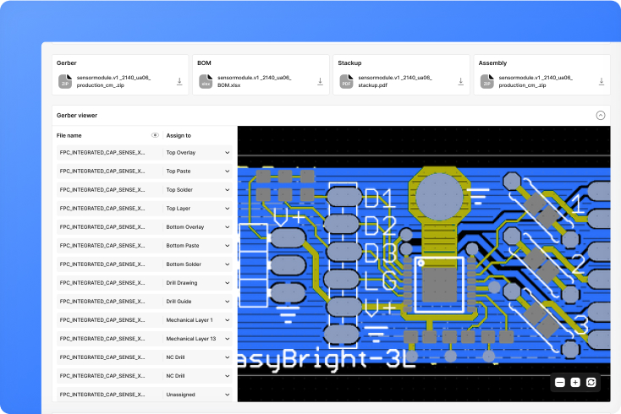This screenshot has height=414, width=621.
Task: Open the Top Layer assignment dropdown
Action: (x=197, y=209)
